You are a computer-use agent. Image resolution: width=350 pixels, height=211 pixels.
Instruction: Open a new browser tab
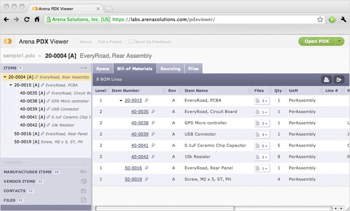click(108, 9)
